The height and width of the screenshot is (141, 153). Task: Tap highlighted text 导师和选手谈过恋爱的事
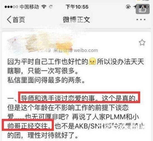coord(58,98)
